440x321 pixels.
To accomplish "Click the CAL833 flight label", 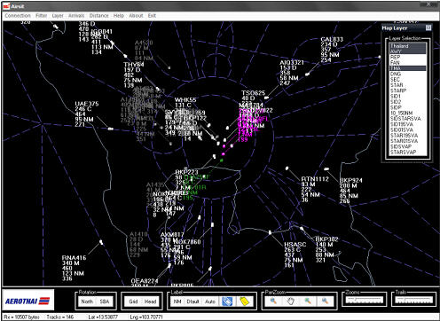I will click(332, 39).
